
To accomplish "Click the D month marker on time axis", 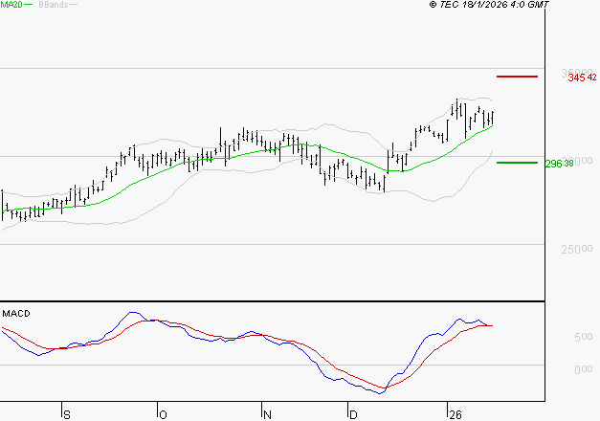I will pyautogui.click(x=353, y=415).
